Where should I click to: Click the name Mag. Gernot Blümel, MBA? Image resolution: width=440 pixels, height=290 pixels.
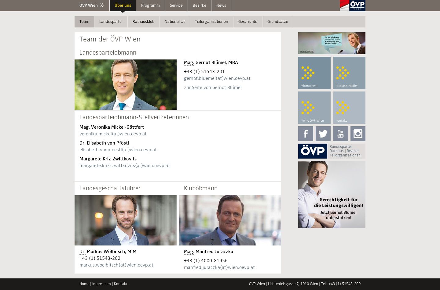pyautogui.click(x=211, y=63)
